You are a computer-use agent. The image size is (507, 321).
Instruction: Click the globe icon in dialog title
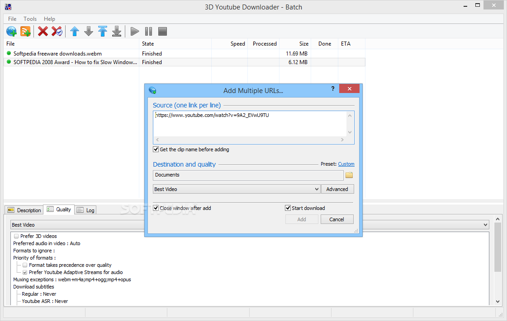[x=152, y=90]
